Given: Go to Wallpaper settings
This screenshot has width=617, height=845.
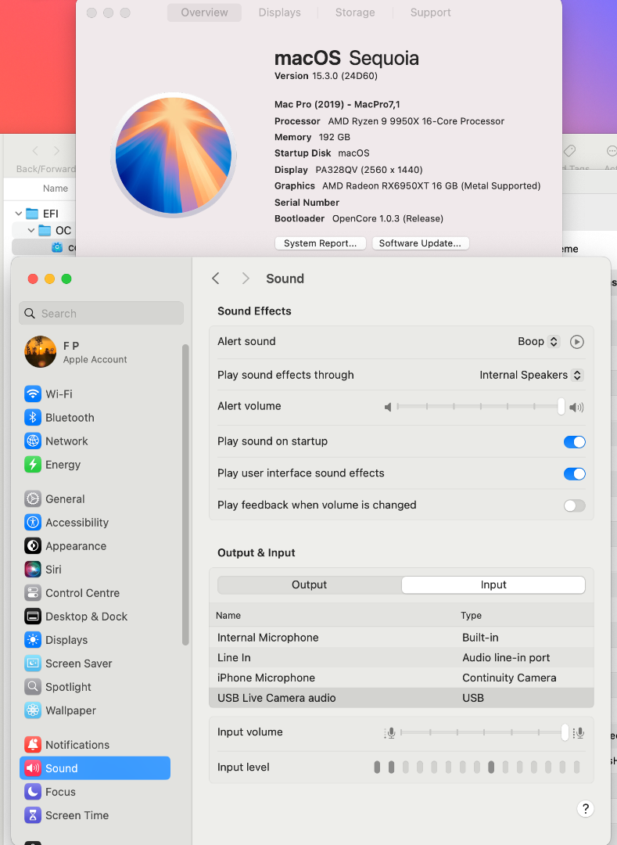Looking at the screenshot, I should (70, 710).
